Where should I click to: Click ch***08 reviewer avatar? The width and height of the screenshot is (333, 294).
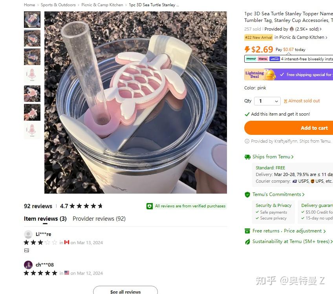pyautogui.click(x=28, y=265)
